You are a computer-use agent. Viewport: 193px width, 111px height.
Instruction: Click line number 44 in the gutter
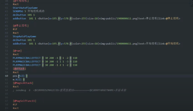click(6, 18)
